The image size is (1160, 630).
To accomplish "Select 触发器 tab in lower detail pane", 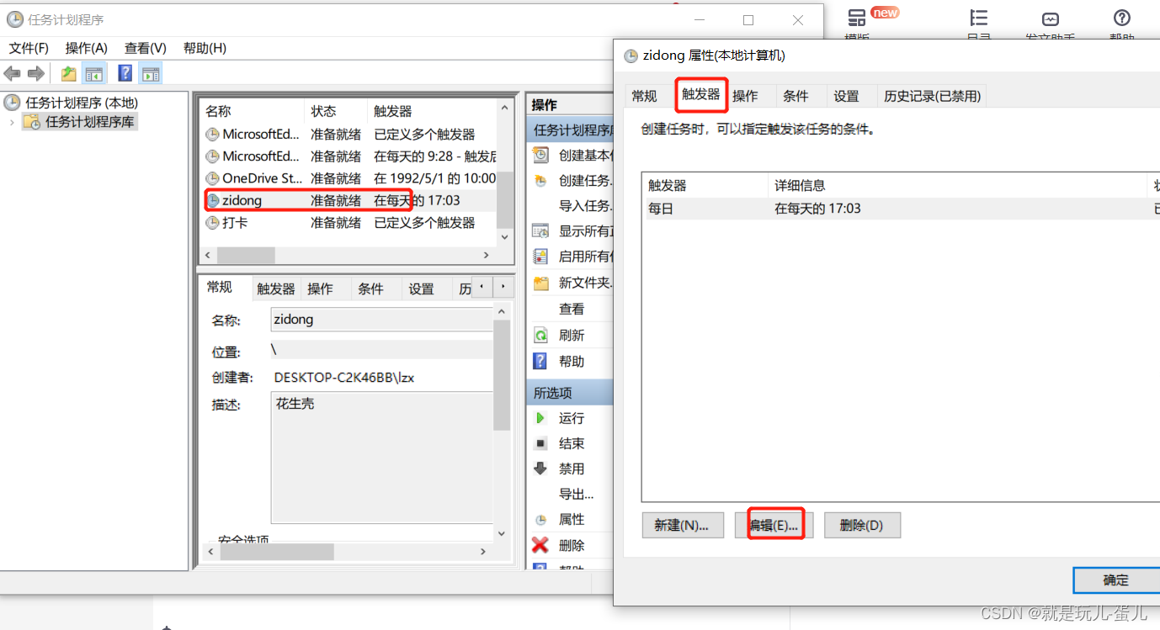I will click(x=276, y=289).
